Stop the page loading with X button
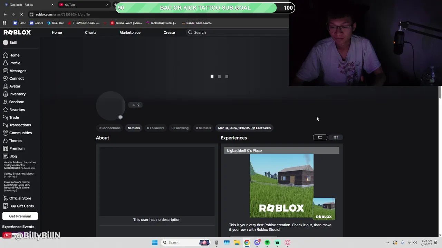The width and height of the screenshot is (442, 248). [x=21, y=14]
